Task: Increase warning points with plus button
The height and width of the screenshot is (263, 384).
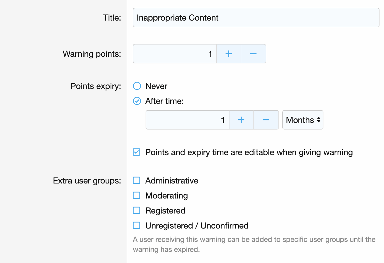Action: (x=228, y=54)
